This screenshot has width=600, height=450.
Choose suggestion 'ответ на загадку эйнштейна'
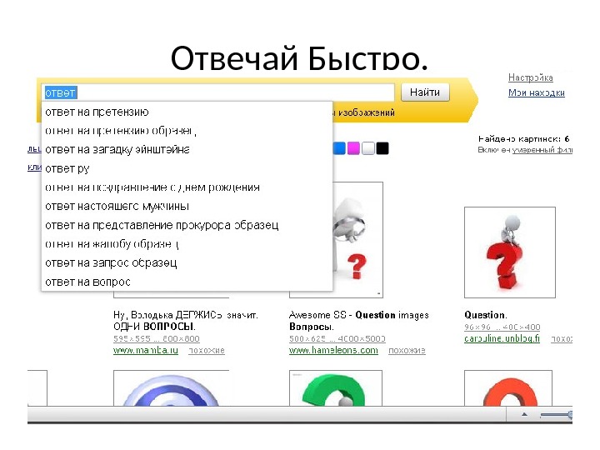tap(187, 150)
